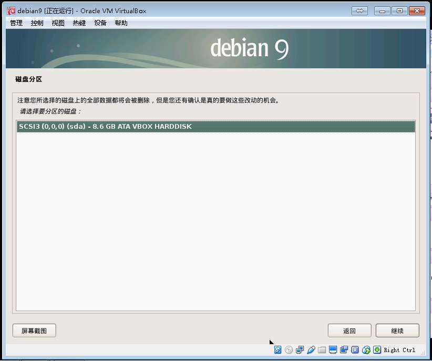Click the CPU virtualization chip icon
This screenshot has width=432, height=361.
pos(355,349)
